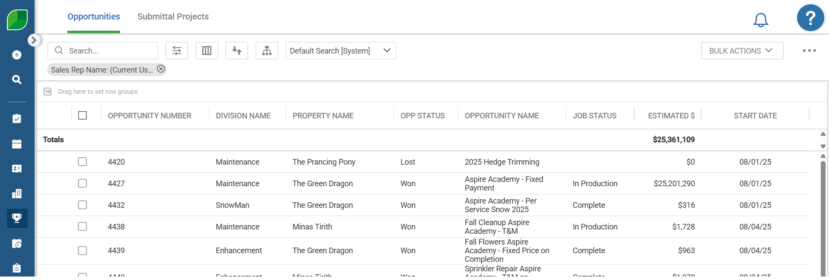Open the scheduling calendar-clock sidebar icon
The image size is (829, 280).
click(17, 243)
